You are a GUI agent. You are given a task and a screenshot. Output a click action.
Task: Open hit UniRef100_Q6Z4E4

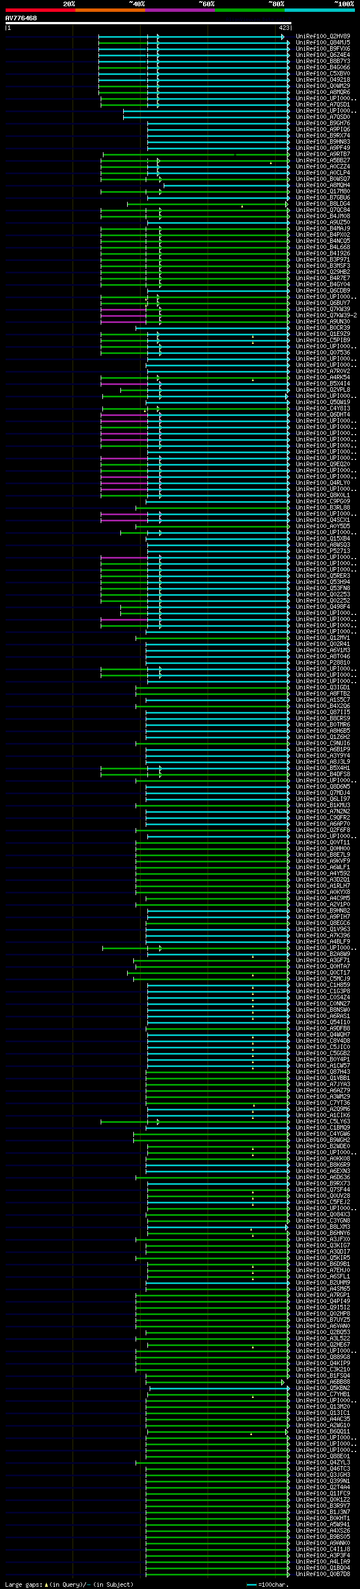[323, 55]
